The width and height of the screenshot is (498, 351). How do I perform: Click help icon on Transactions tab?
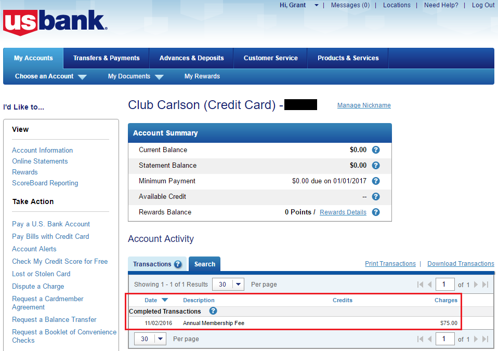point(178,264)
